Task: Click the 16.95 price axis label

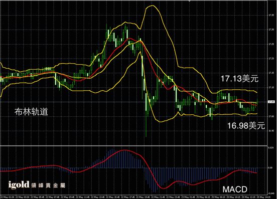Action: pyautogui.click(x=271, y=131)
